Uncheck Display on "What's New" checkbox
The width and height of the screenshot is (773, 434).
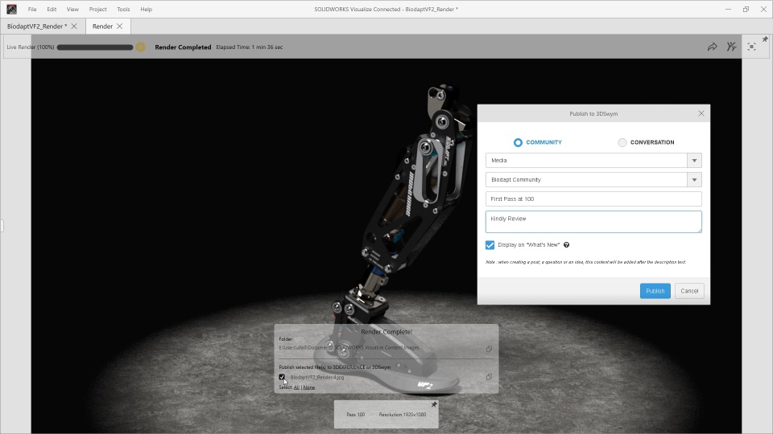coord(490,244)
